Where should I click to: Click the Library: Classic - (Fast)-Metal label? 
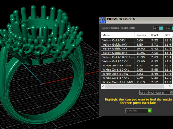[119, 28]
